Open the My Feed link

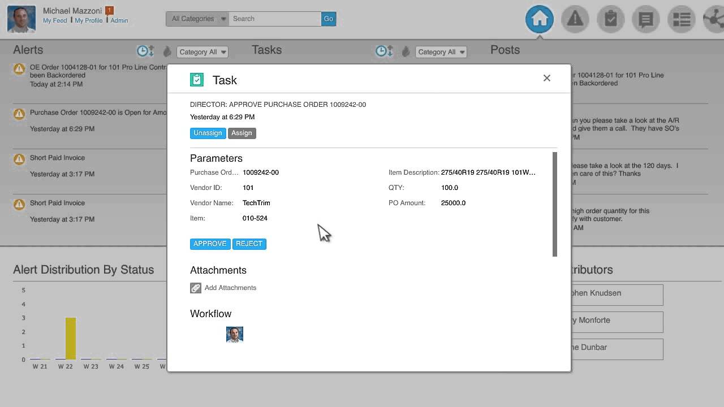click(55, 20)
